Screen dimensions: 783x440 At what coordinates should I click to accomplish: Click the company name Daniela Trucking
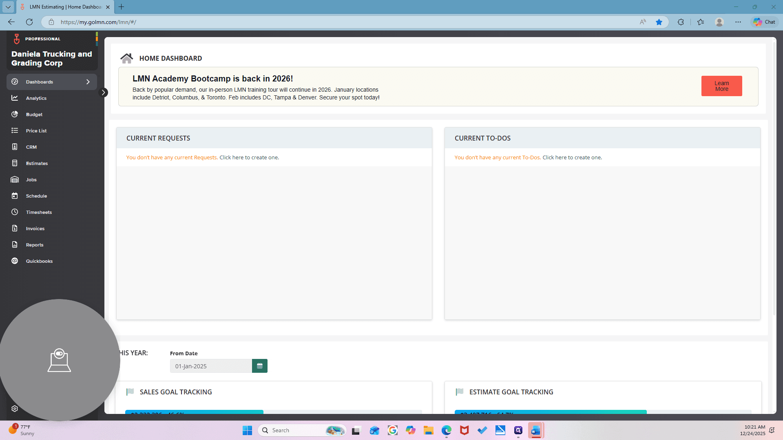(52, 59)
